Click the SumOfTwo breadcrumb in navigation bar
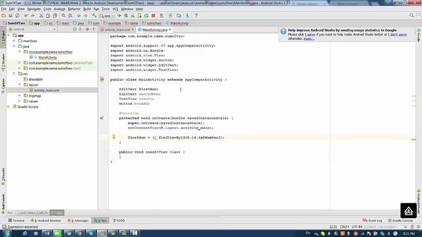The image size is (422, 237). [x=14, y=23]
